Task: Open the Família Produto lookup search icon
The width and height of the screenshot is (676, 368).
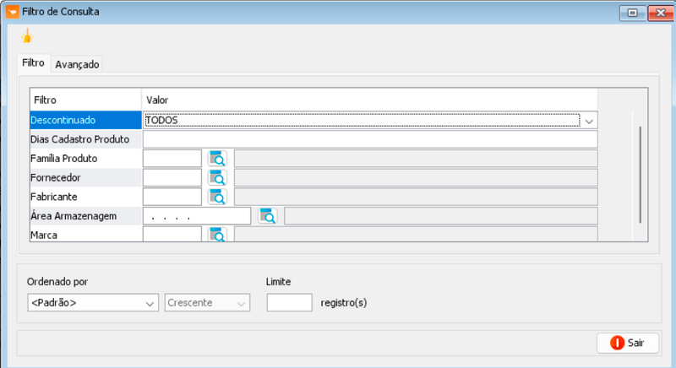Action: point(217,159)
